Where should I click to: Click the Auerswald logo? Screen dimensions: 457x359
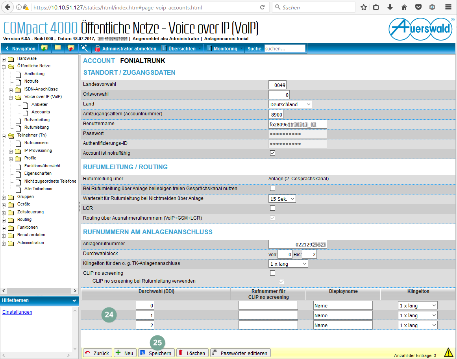click(x=422, y=30)
